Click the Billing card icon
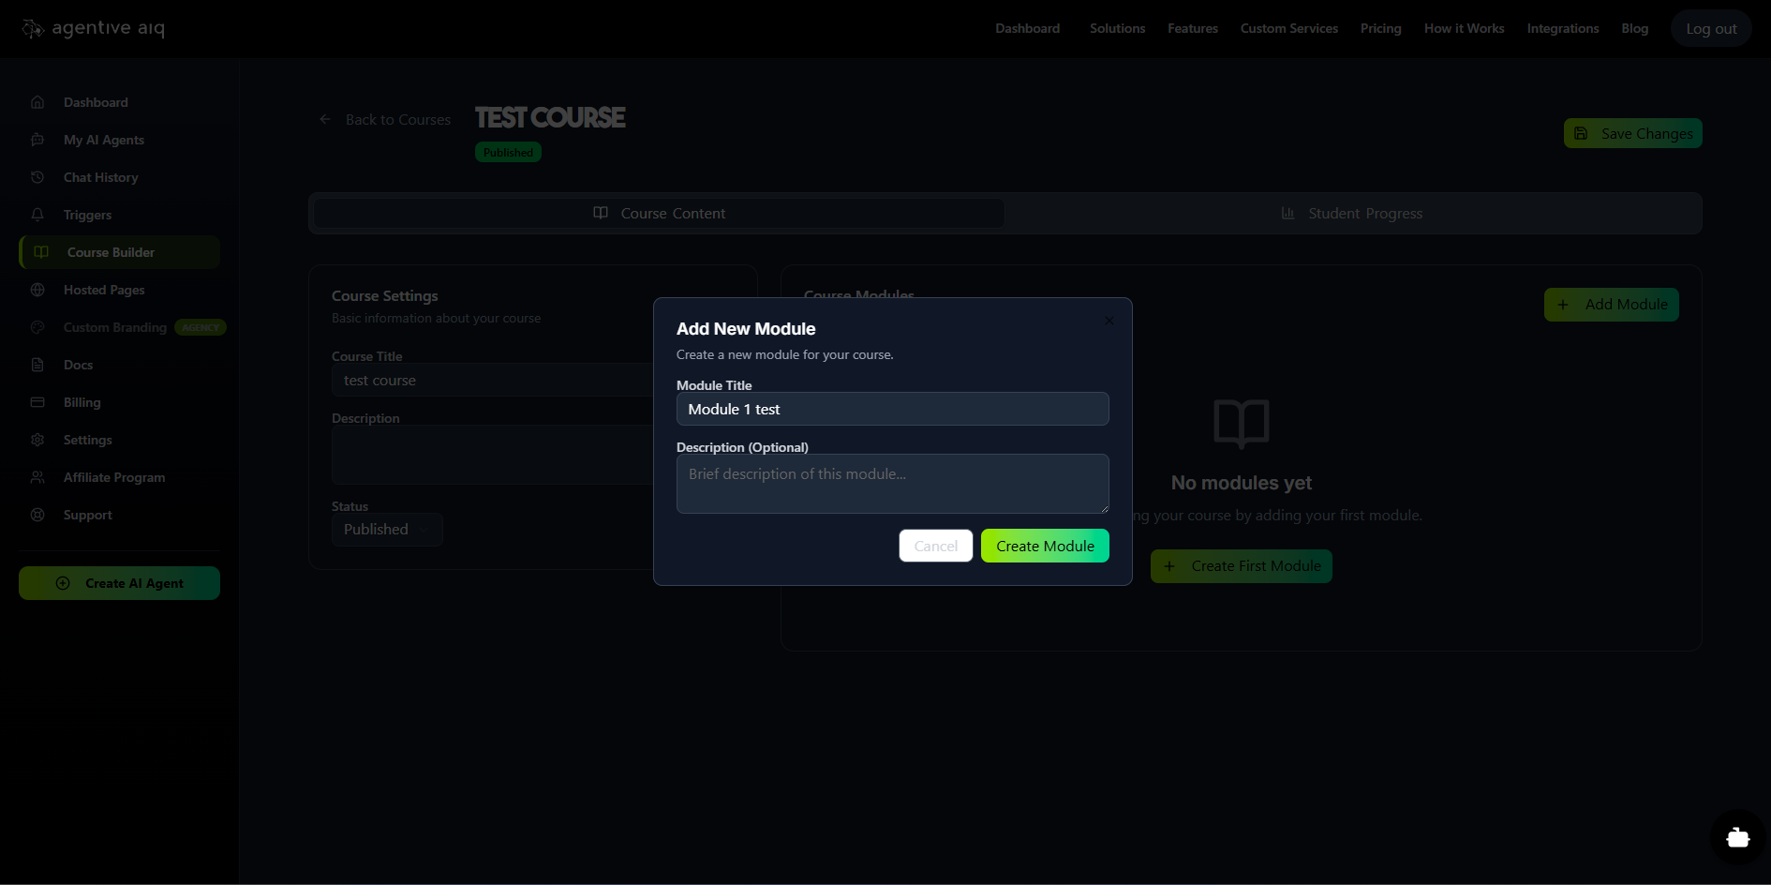This screenshot has width=1771, height=885. pos(37,402)
